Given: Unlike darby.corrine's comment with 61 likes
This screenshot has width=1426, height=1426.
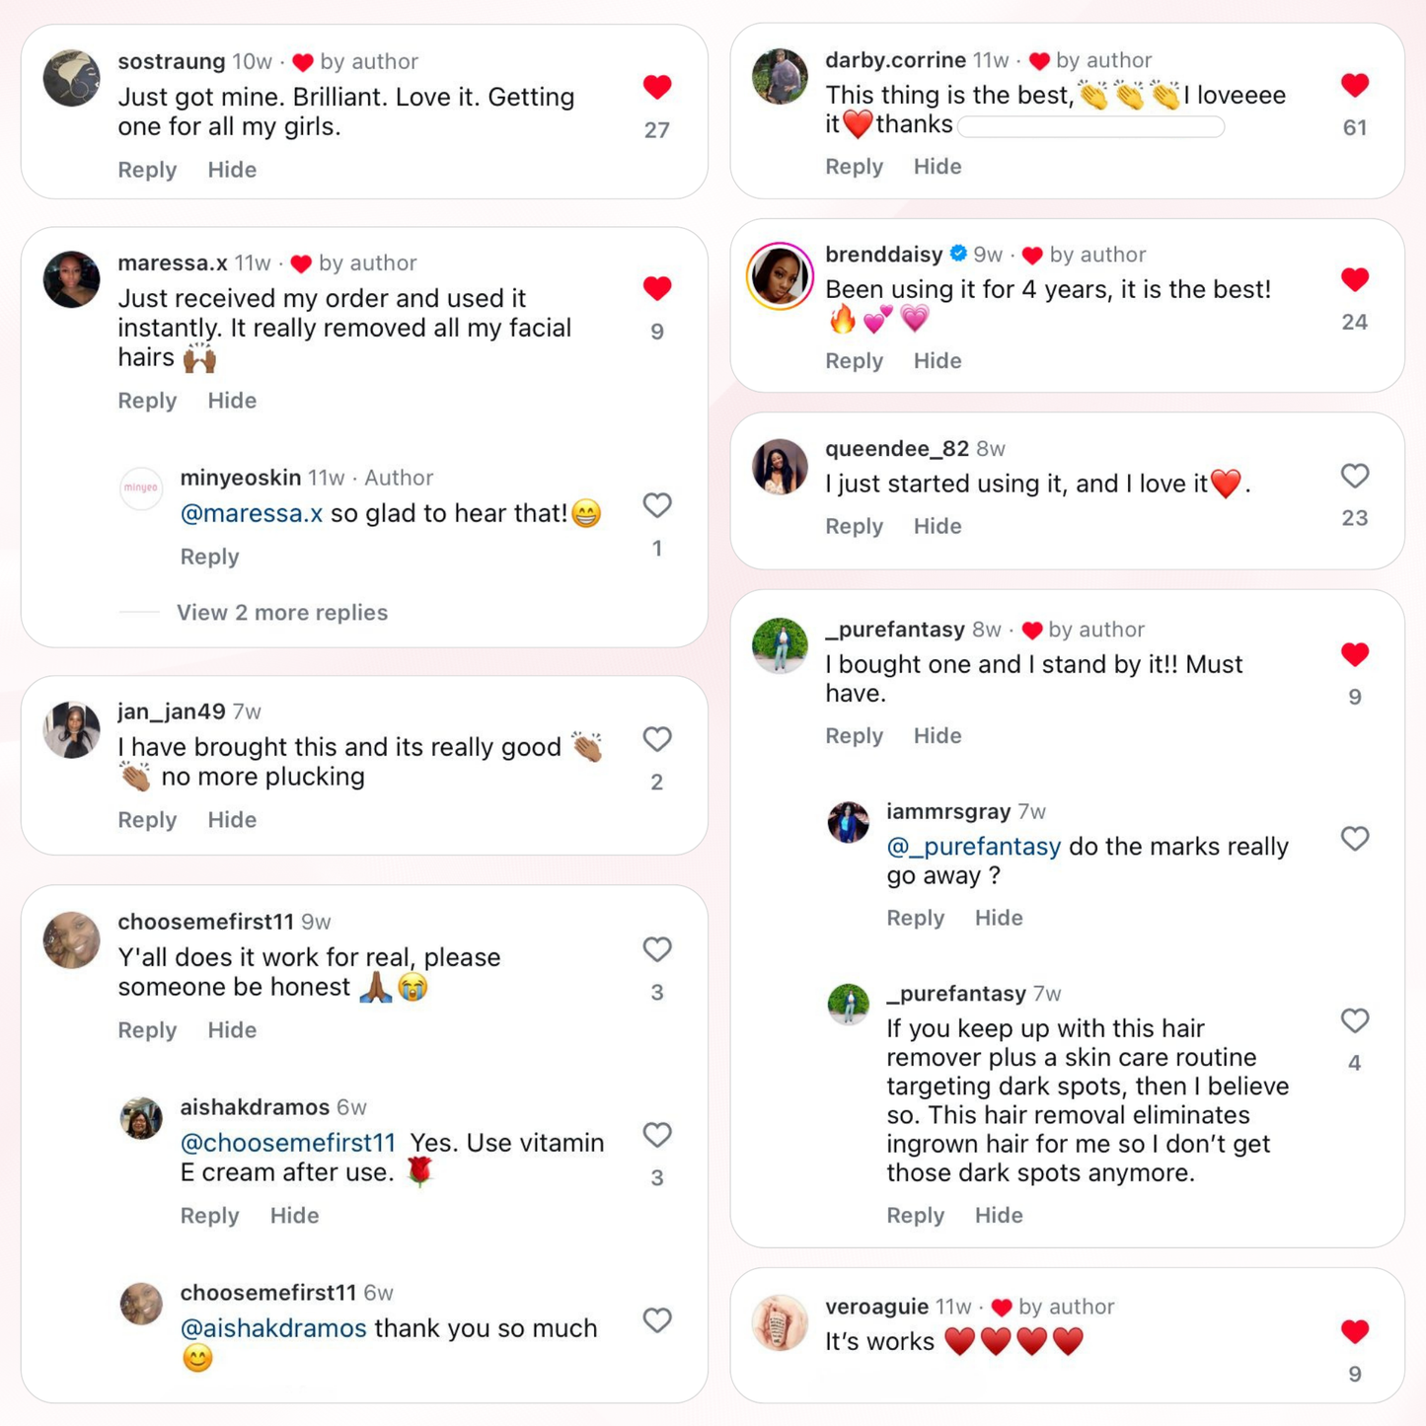Looking at the screenshot, I should 1354,85.
